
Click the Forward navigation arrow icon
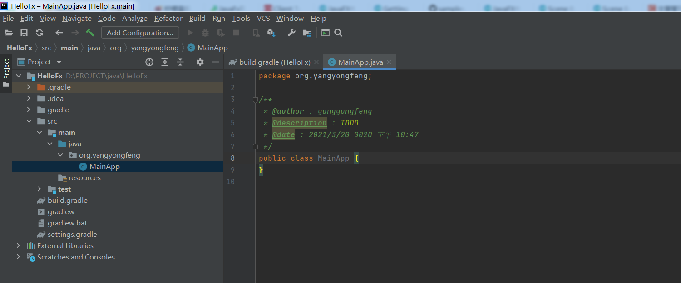point(75,33)
